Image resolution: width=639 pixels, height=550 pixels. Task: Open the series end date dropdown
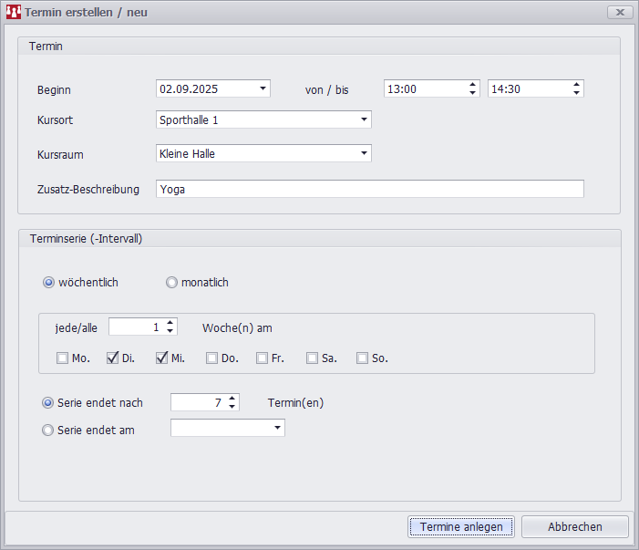(277, 428)
